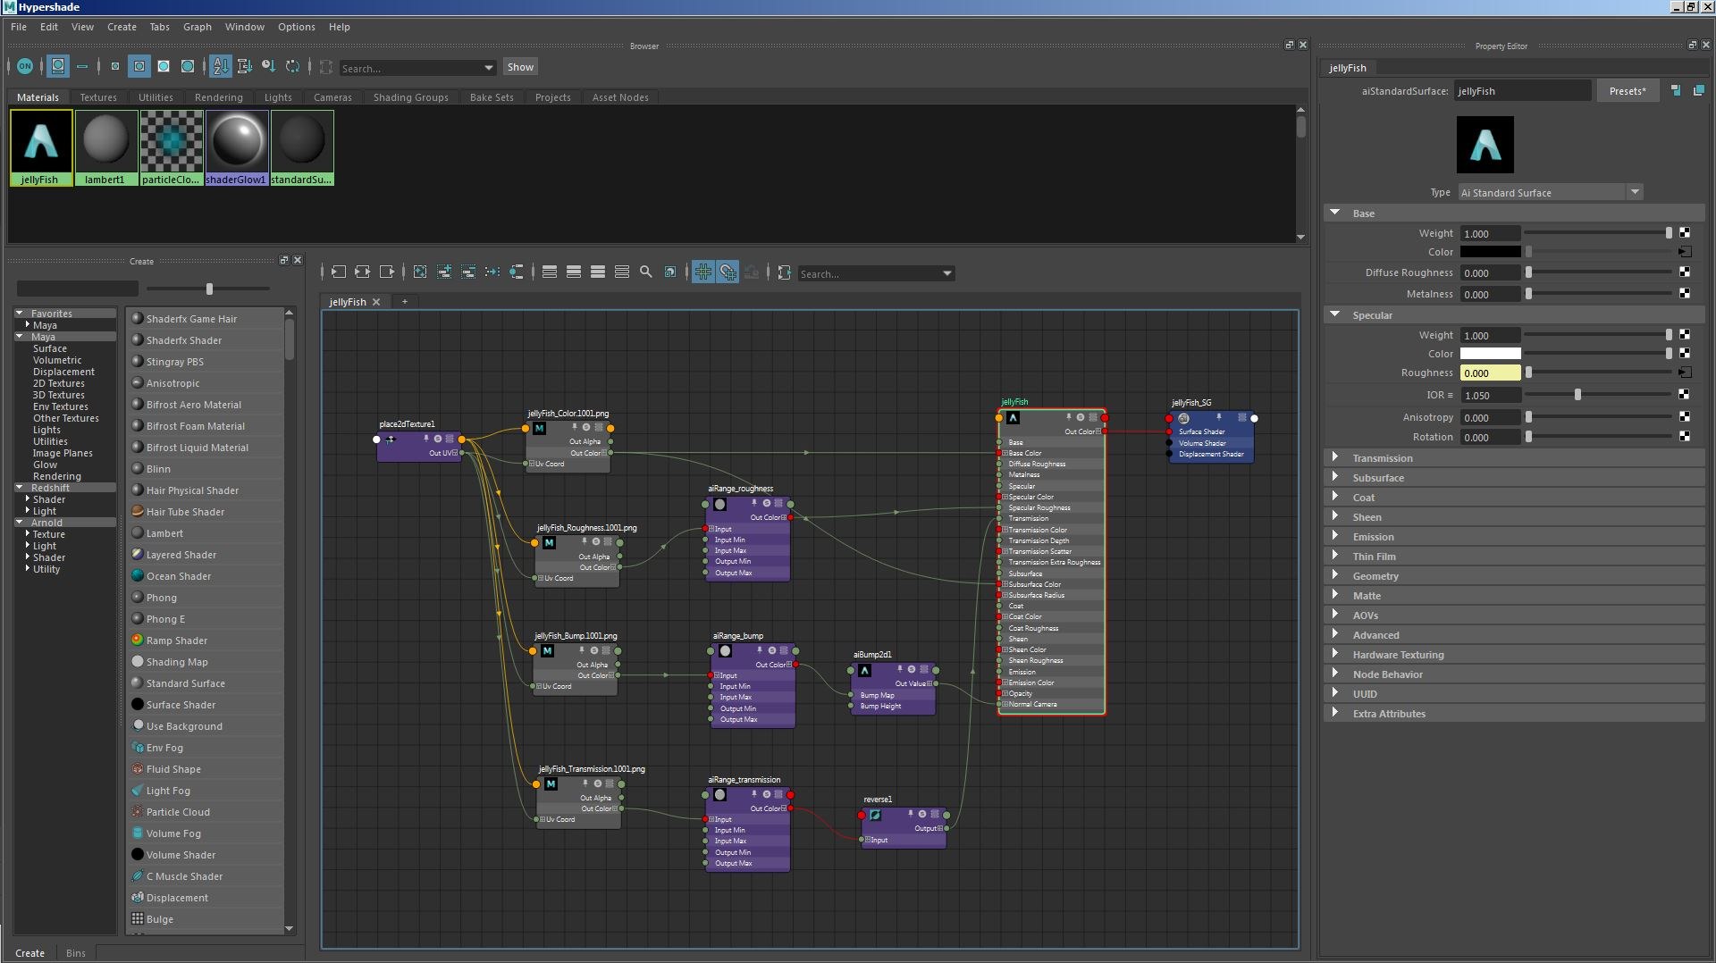
Task: Click the Show button in Browser
Action: click(519, 67)
